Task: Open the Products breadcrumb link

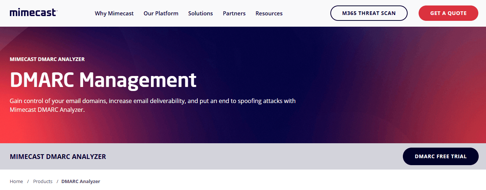Action: pos(43,181)
